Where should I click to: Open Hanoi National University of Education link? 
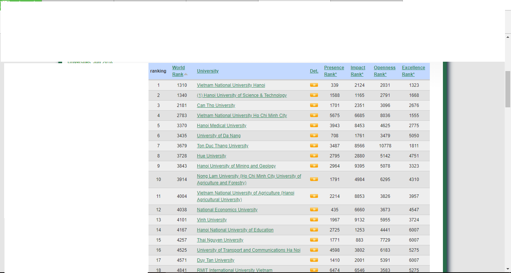point(235,230)
